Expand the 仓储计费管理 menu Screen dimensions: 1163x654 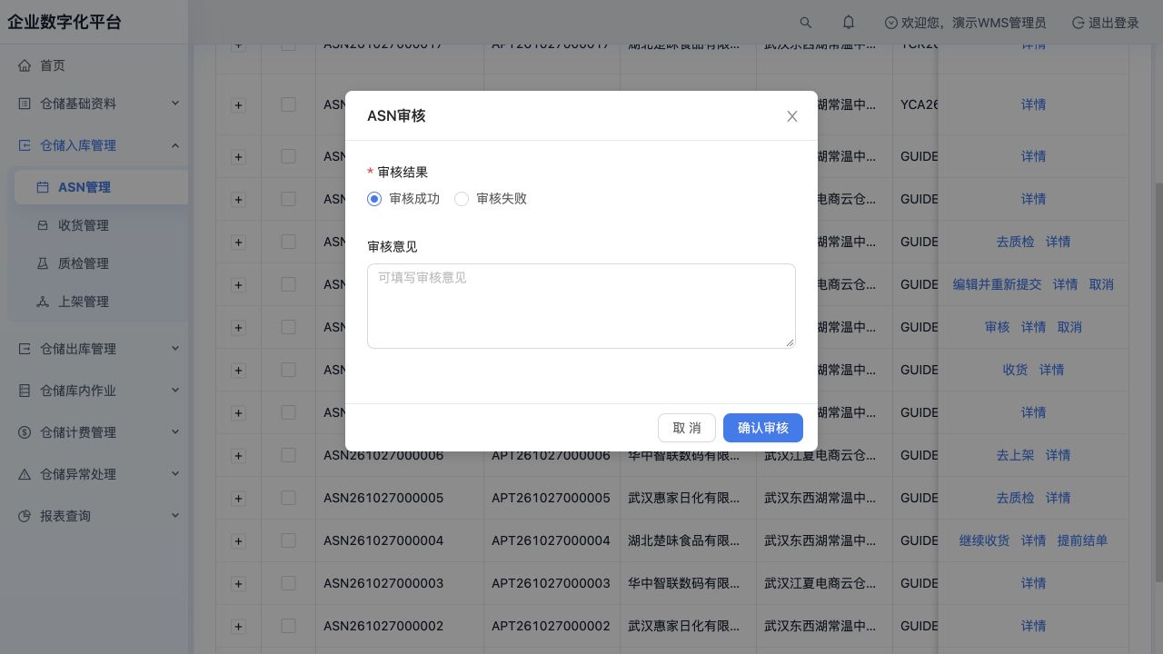click(94, 432)
